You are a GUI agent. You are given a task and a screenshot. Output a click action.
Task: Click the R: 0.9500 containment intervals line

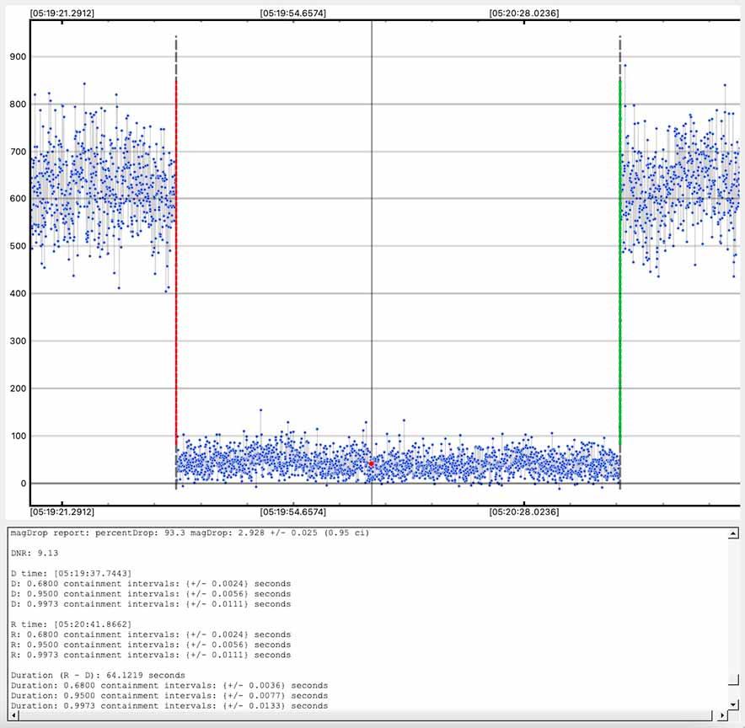151,645
